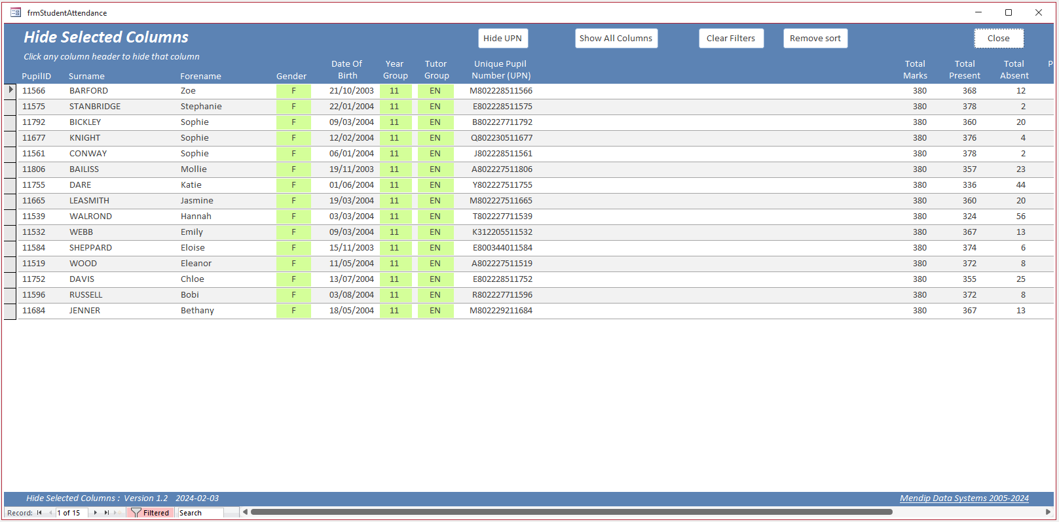The image size is (1059, 522).
Task: Jump to the last record
Action: tap(107, 513)
